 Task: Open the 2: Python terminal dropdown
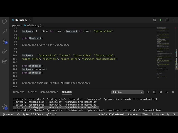click(127, 92)
